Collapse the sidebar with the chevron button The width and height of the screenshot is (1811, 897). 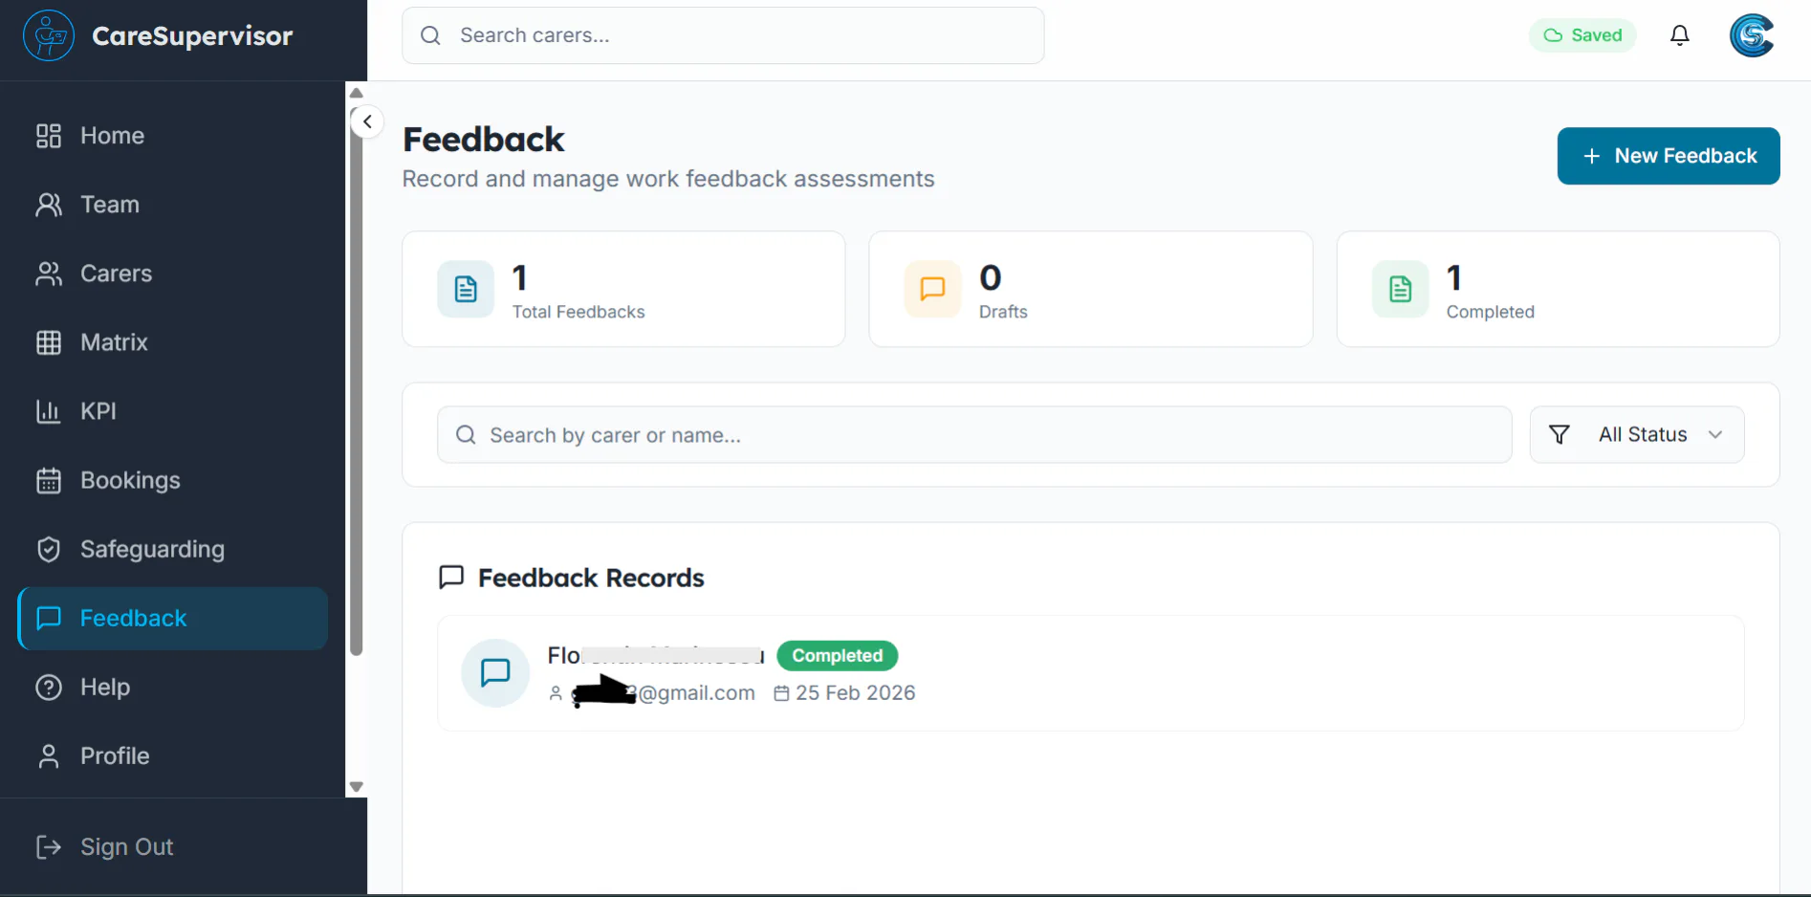[367, 121]
